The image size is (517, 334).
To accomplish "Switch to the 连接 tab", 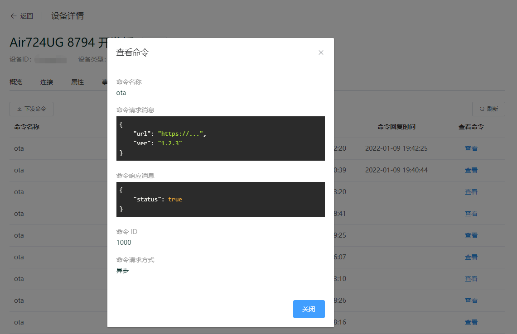I will (47, 82).
